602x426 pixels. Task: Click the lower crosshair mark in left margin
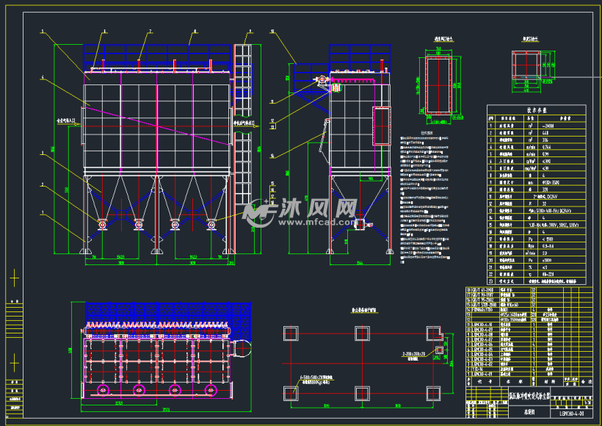pos(14,362)
